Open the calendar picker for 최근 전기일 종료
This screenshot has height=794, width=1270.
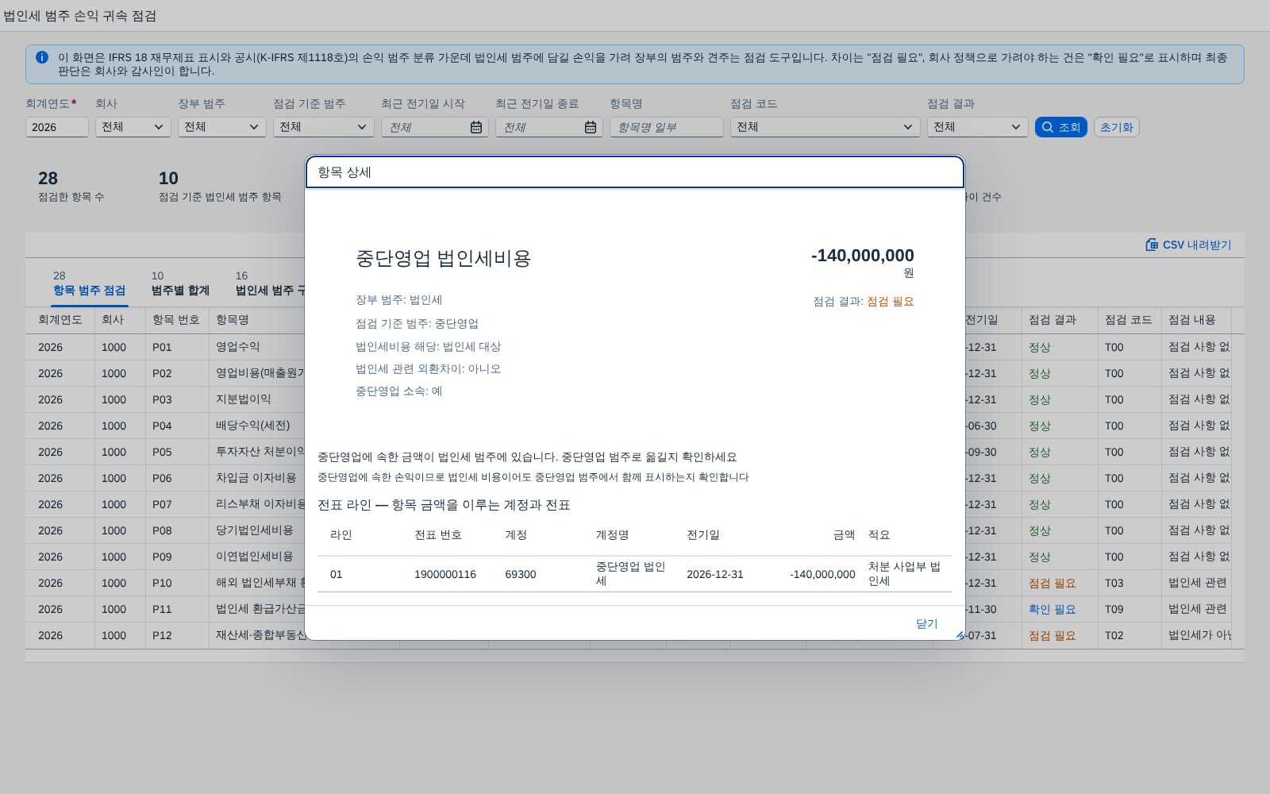pos(591,127)
